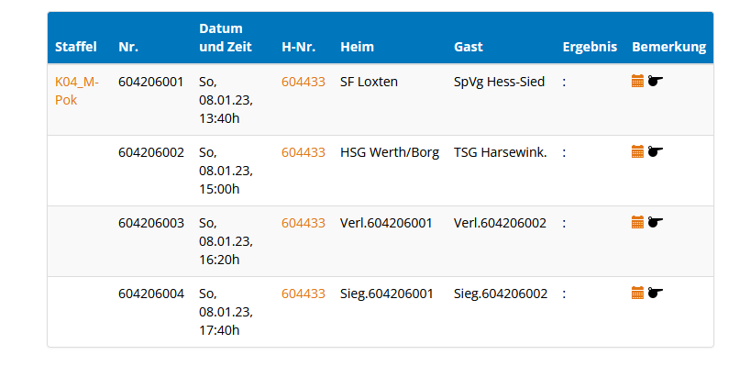740x388 pixels.
Task: Click calendar icon for match 604206004
Action: tap(637, 293)
